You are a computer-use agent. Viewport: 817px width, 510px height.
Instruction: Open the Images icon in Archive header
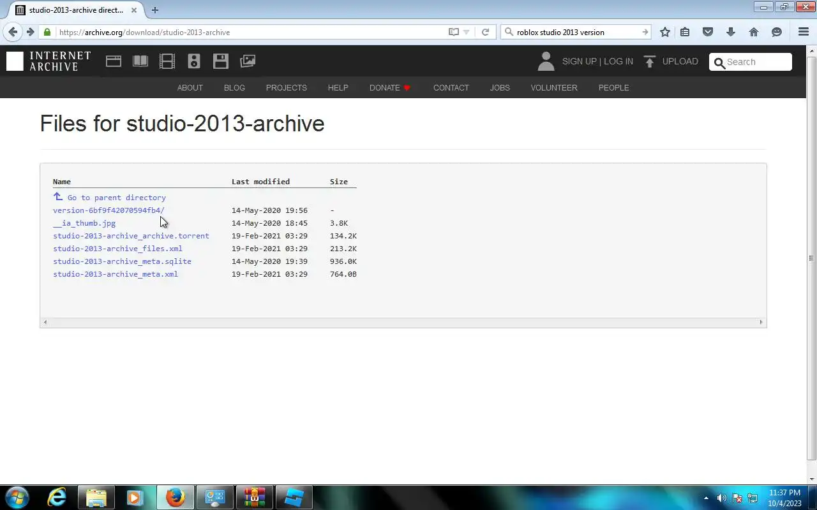(248, 61)
